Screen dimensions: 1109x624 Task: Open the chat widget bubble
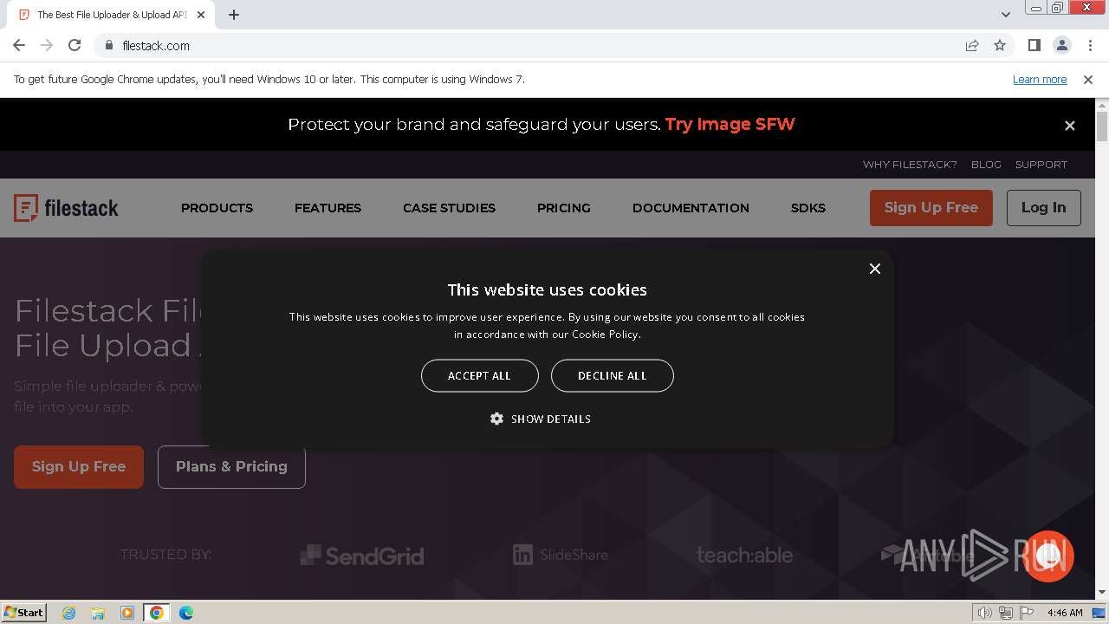click(1048, 556)
